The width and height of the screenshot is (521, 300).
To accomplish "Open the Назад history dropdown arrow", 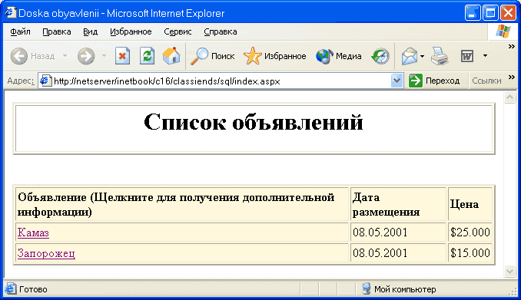I will 65,56.
